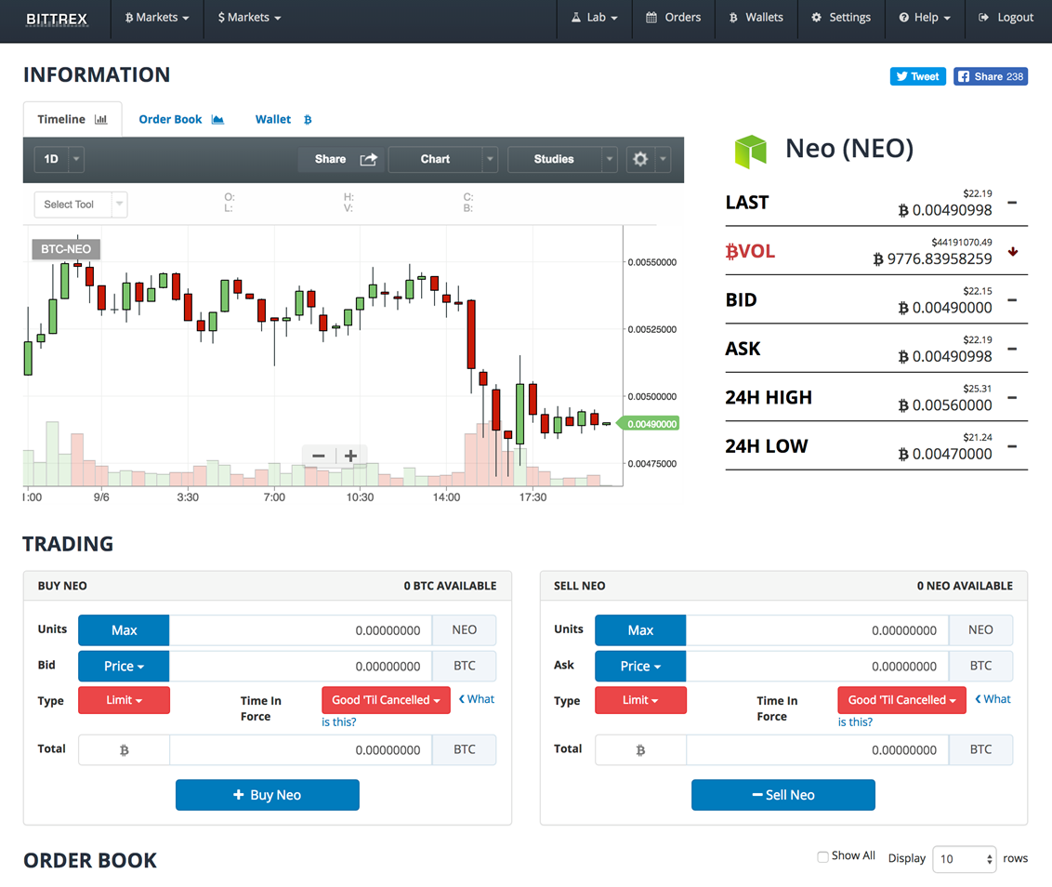Image resolution: width=1052 pixels, height=887 pixels.
Task: Toggle the Show All checkbox
Action: tap(822, 857)
